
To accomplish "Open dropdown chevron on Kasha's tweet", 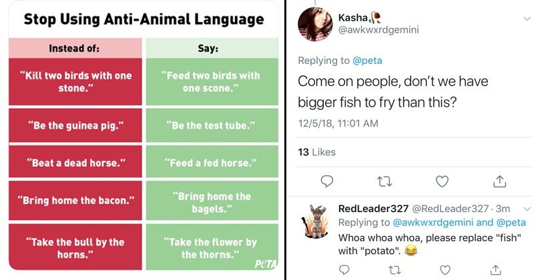I will point(527,19).
